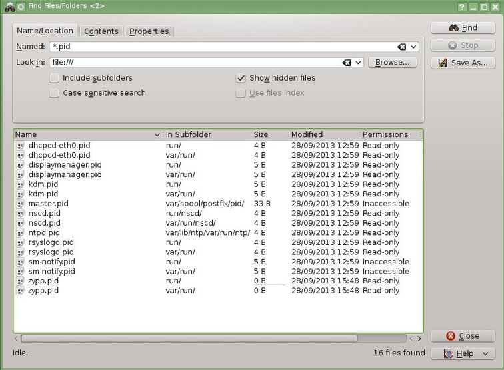Expand the Help button menu
504x370 pixels.
485,354
